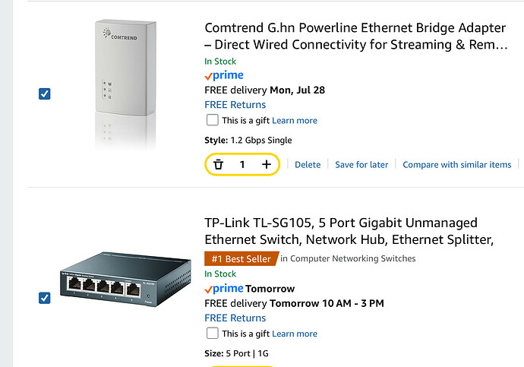Click Learn more beside Comtrend gift option
Image resolution: width=524 pixels, height=367 pixels.
point(295,121)
